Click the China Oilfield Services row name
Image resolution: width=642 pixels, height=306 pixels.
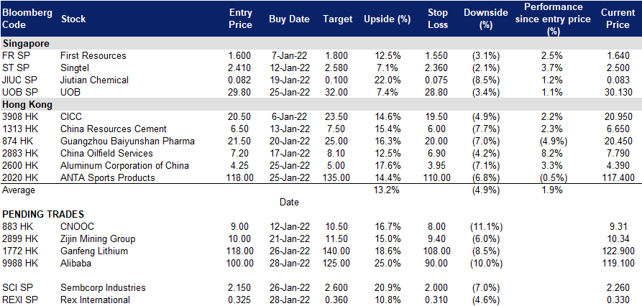pyautogui.click(x=106, y=154)
